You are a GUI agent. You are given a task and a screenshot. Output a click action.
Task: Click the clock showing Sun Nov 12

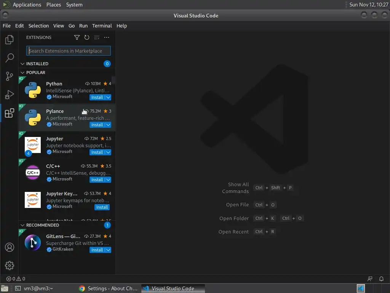pyautogui.click(x=369, y=5)
